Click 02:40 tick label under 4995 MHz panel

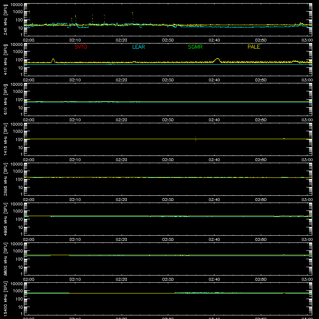click(x=214, y=240)
